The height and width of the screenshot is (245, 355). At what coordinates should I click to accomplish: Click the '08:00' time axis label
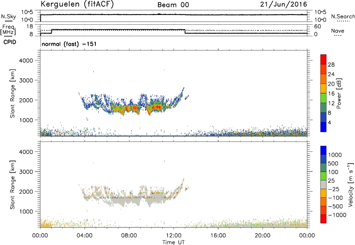[x=129, y=236]
